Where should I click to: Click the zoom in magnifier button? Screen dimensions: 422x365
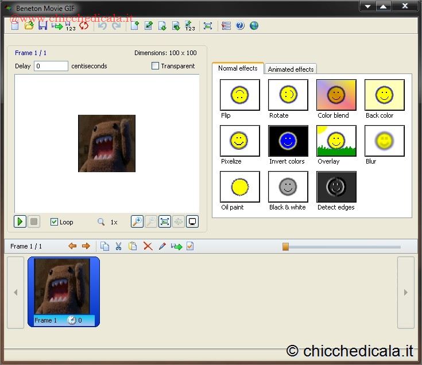(x=137, y=222)
